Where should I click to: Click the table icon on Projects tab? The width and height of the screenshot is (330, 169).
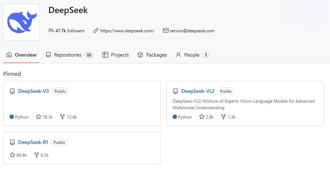[105, 55]
